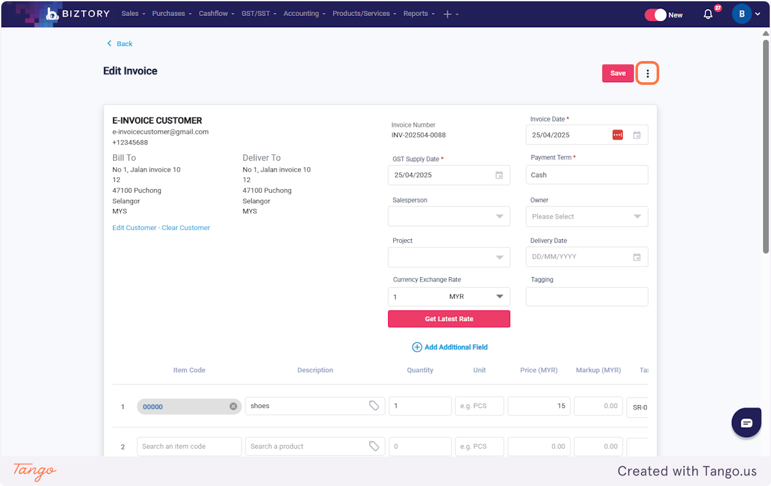The width and height of the screenshot is (771, 486).
Task: Click the red icon in Invoice Date field
Action: [x=617, y=135]
